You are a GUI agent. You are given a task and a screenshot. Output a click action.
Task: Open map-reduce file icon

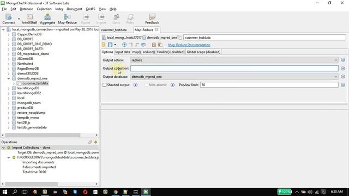(104, 45)
